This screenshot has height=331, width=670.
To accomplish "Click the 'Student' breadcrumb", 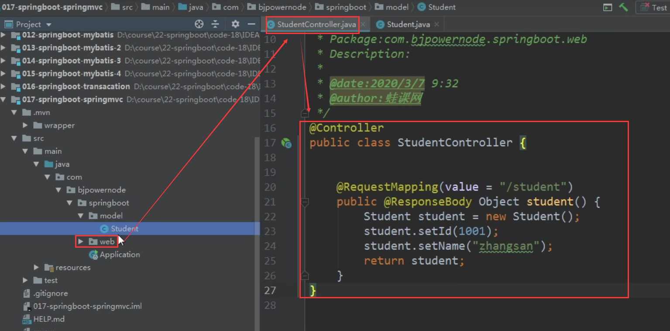I will click(436, 7).
